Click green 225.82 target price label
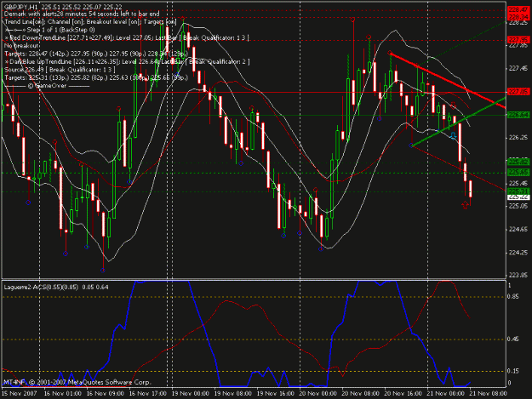The height and width of the screenshot is (399, 532). [x=518, y=162]
